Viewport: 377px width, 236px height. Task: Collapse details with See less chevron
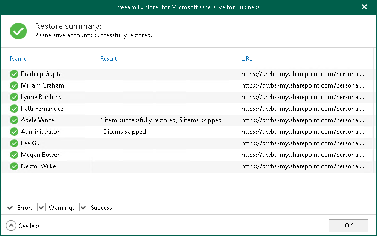[x=11, y=226]
